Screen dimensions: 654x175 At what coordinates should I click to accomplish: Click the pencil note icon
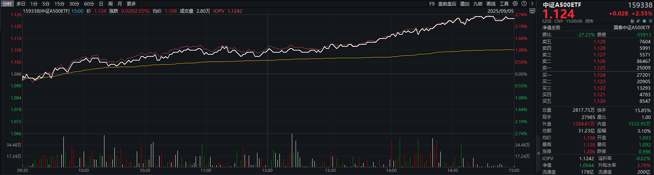point(638,21)
